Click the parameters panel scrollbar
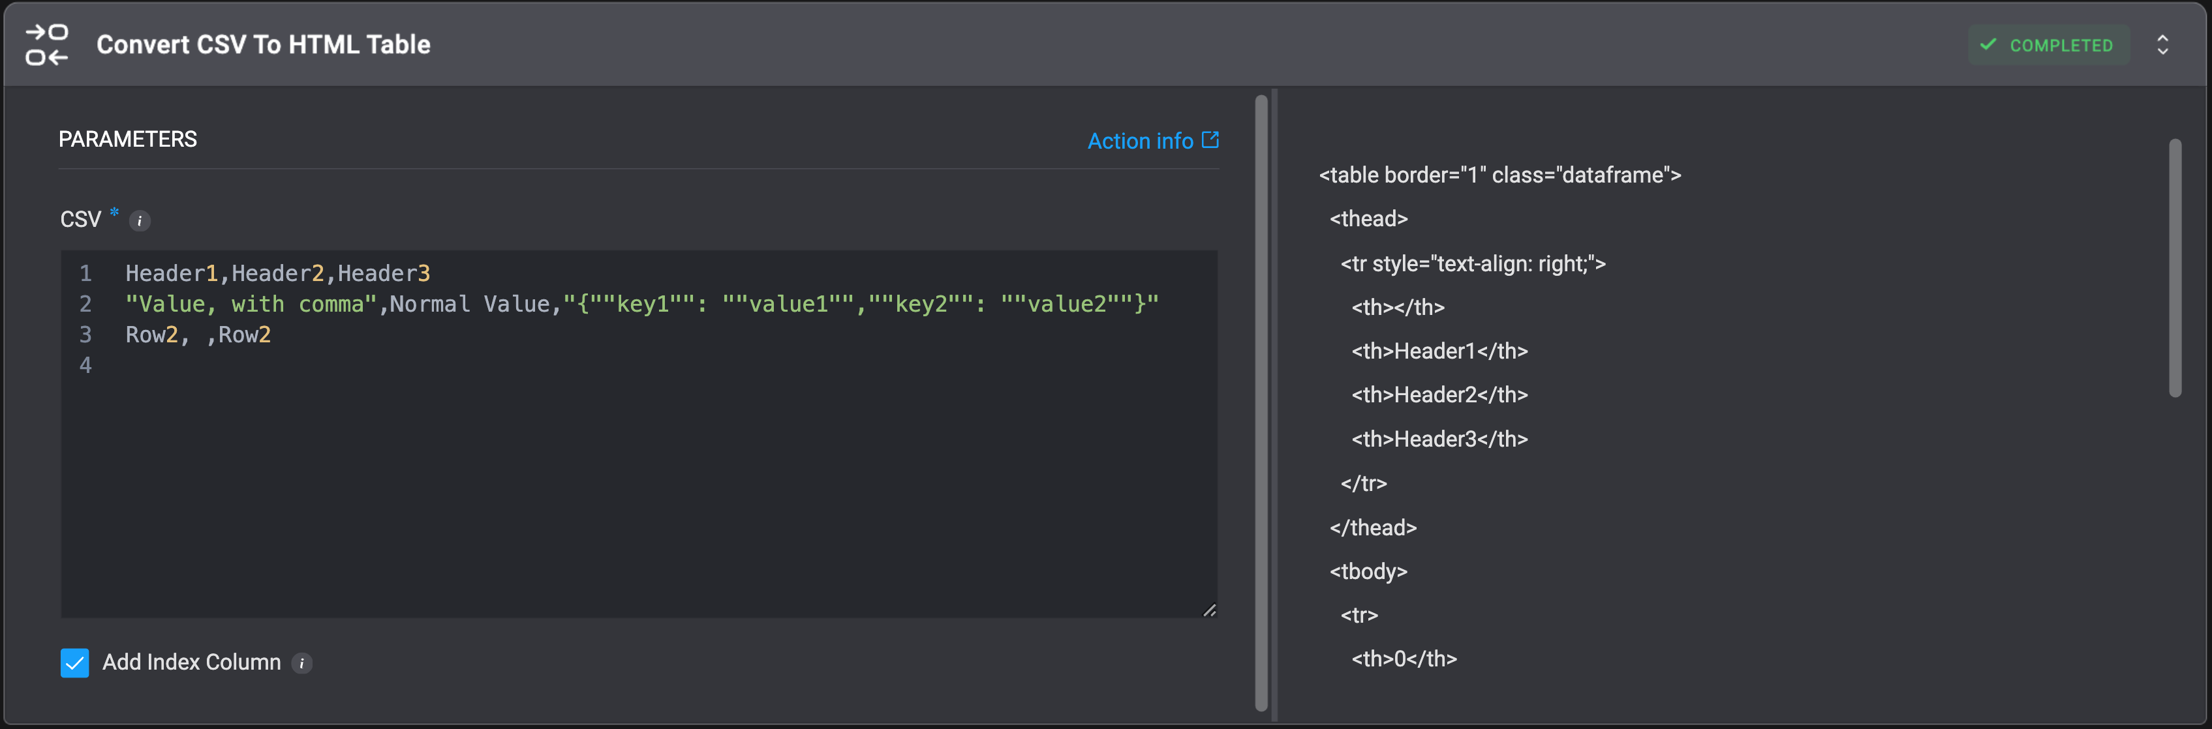The image size is (2212, 729). [x=1261, y=403]
